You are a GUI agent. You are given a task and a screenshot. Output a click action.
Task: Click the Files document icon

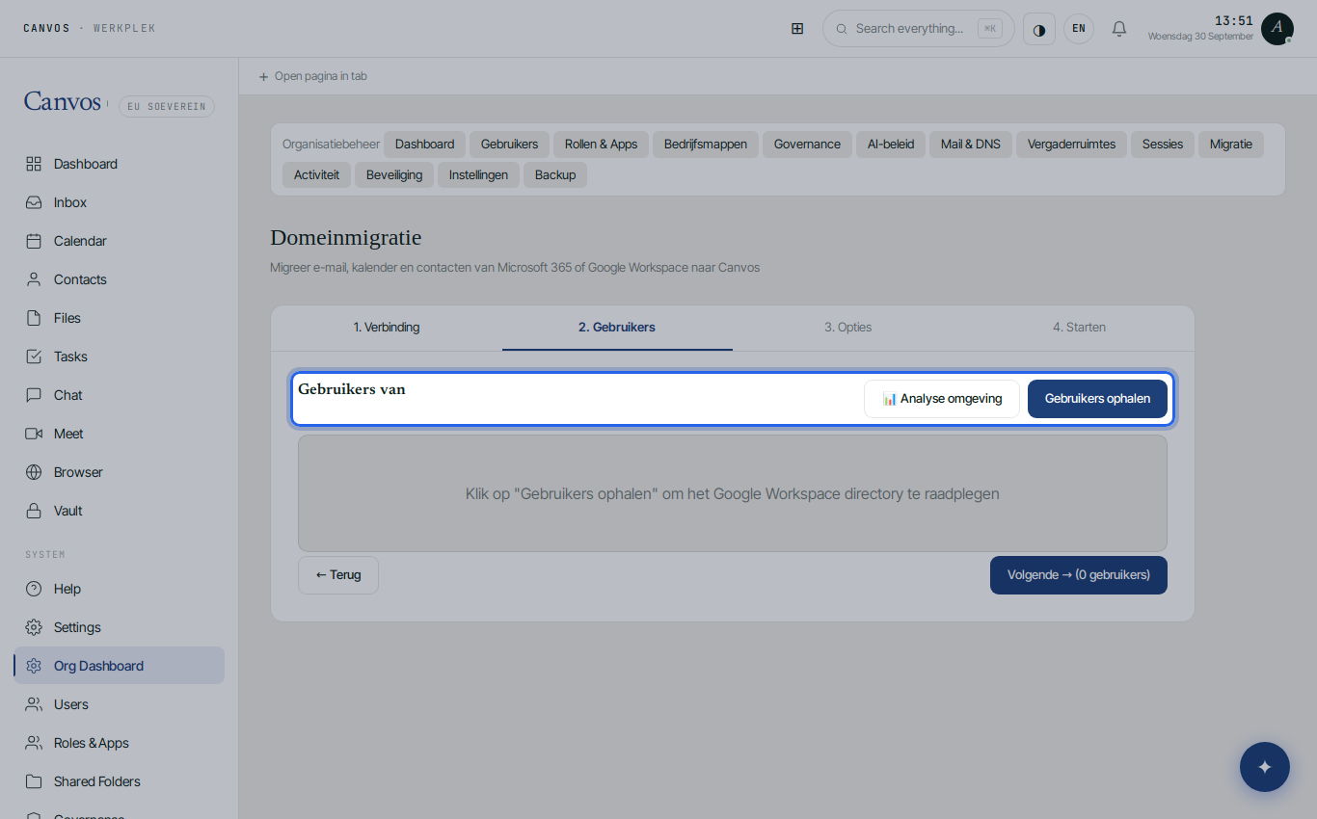tap(34, 318)
